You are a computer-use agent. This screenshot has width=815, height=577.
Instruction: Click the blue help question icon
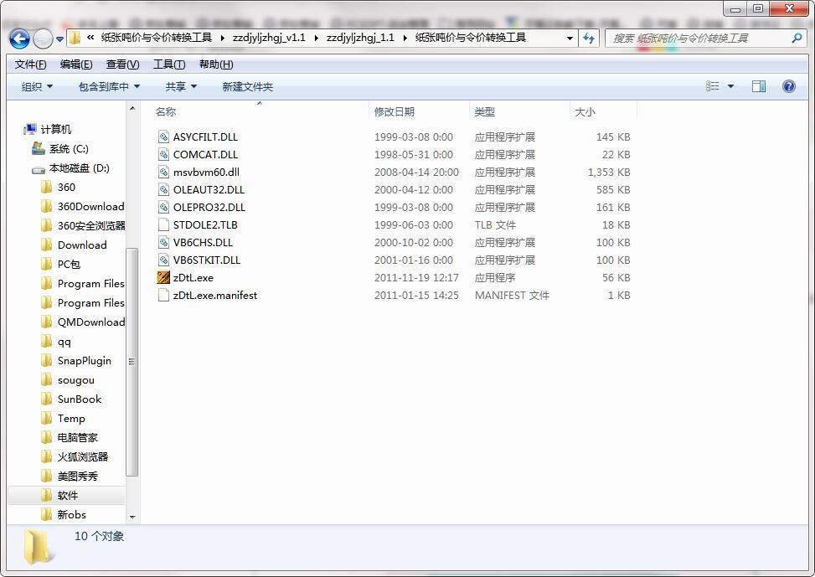click(788, 86)
